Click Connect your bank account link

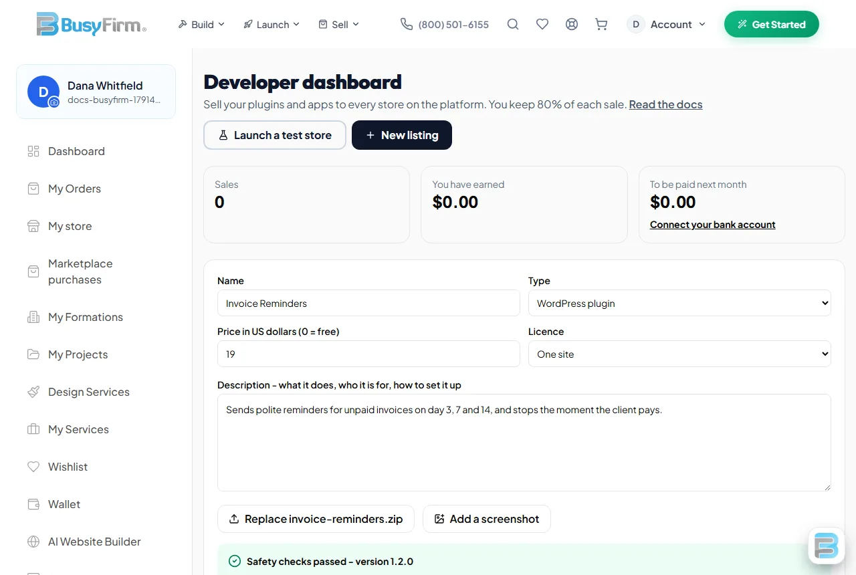pyautogui.click(x=713, y=225)
